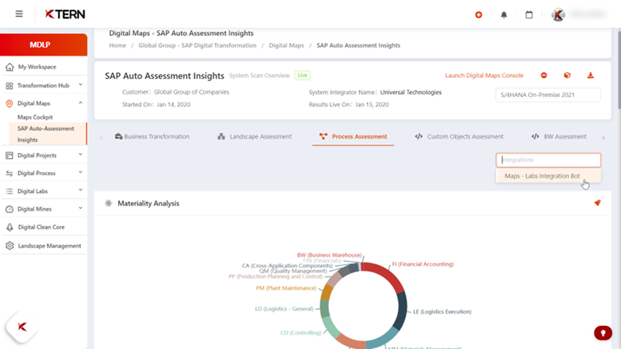
Task: Open the hamburger menu icon
Action: (x=19, y=15)
